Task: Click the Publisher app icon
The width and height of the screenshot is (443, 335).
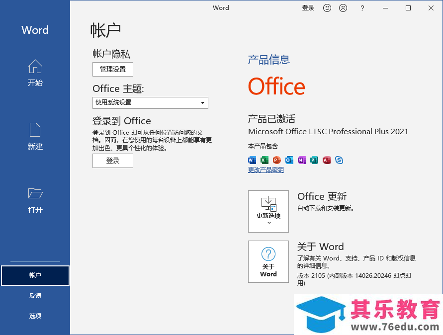Action: tap(314, 160)
